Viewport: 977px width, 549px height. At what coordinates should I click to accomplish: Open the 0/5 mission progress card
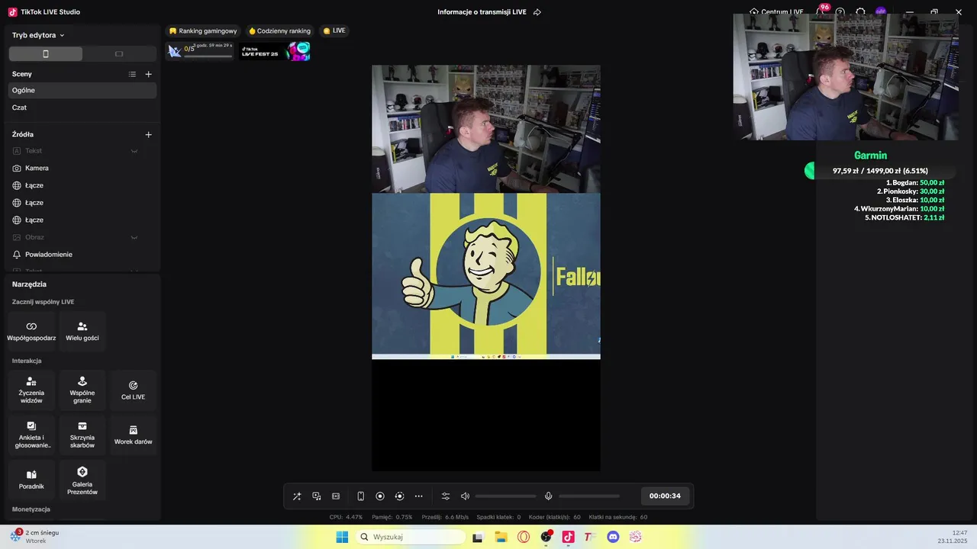(x=200, y=51)
